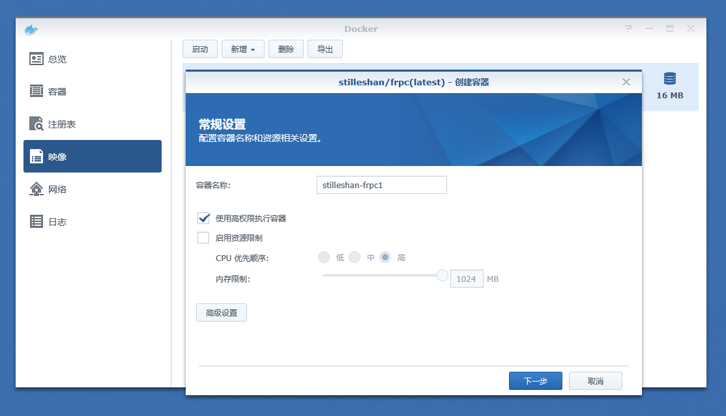Viewport: 726px width, 416px height.
Task: Click the 常规设置 heading text
Action: pyautogui.click(x=222, y=124)
